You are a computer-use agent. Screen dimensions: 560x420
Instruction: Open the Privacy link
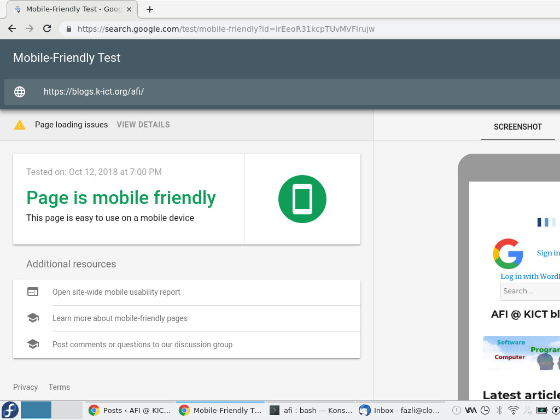[25, 387]
